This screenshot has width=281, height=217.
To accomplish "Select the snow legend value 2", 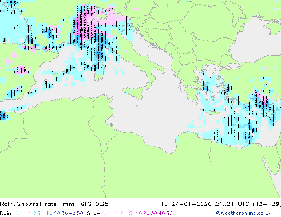I will (122, 213).
